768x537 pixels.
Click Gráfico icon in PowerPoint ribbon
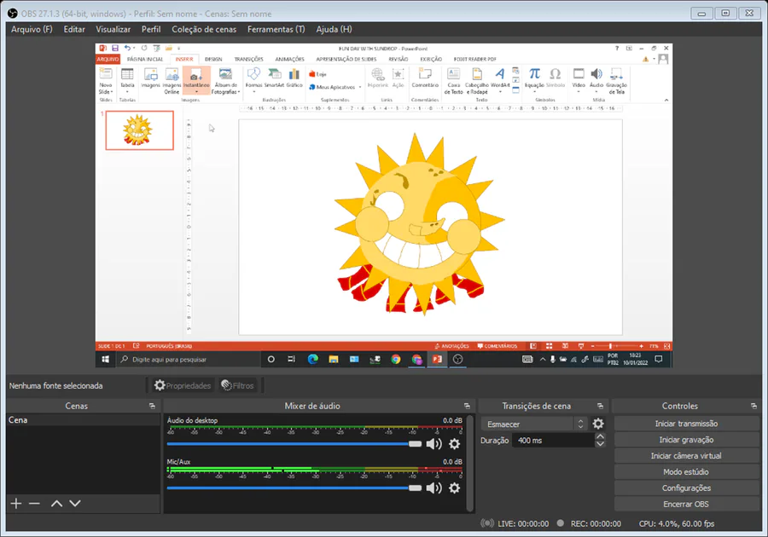click(294, 78)
